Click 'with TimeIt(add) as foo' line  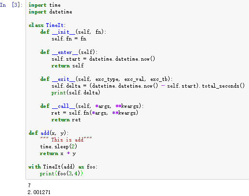click(63, 167)
